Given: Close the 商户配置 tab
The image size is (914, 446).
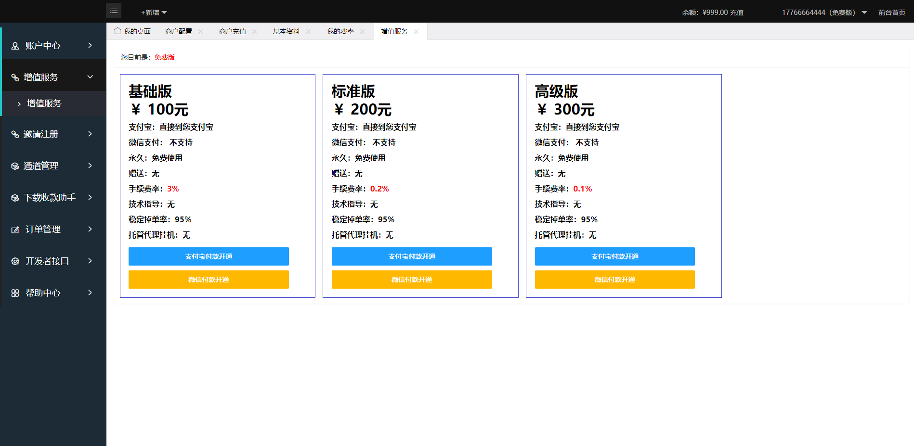Looking at the screenshot, I should coord(200,31).
